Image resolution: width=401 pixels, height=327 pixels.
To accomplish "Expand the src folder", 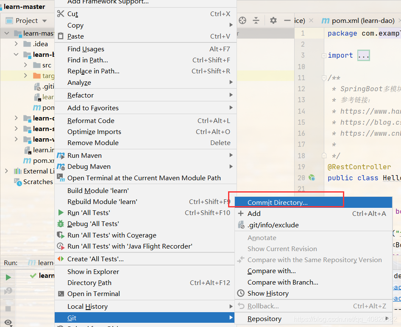I will 25,65.
